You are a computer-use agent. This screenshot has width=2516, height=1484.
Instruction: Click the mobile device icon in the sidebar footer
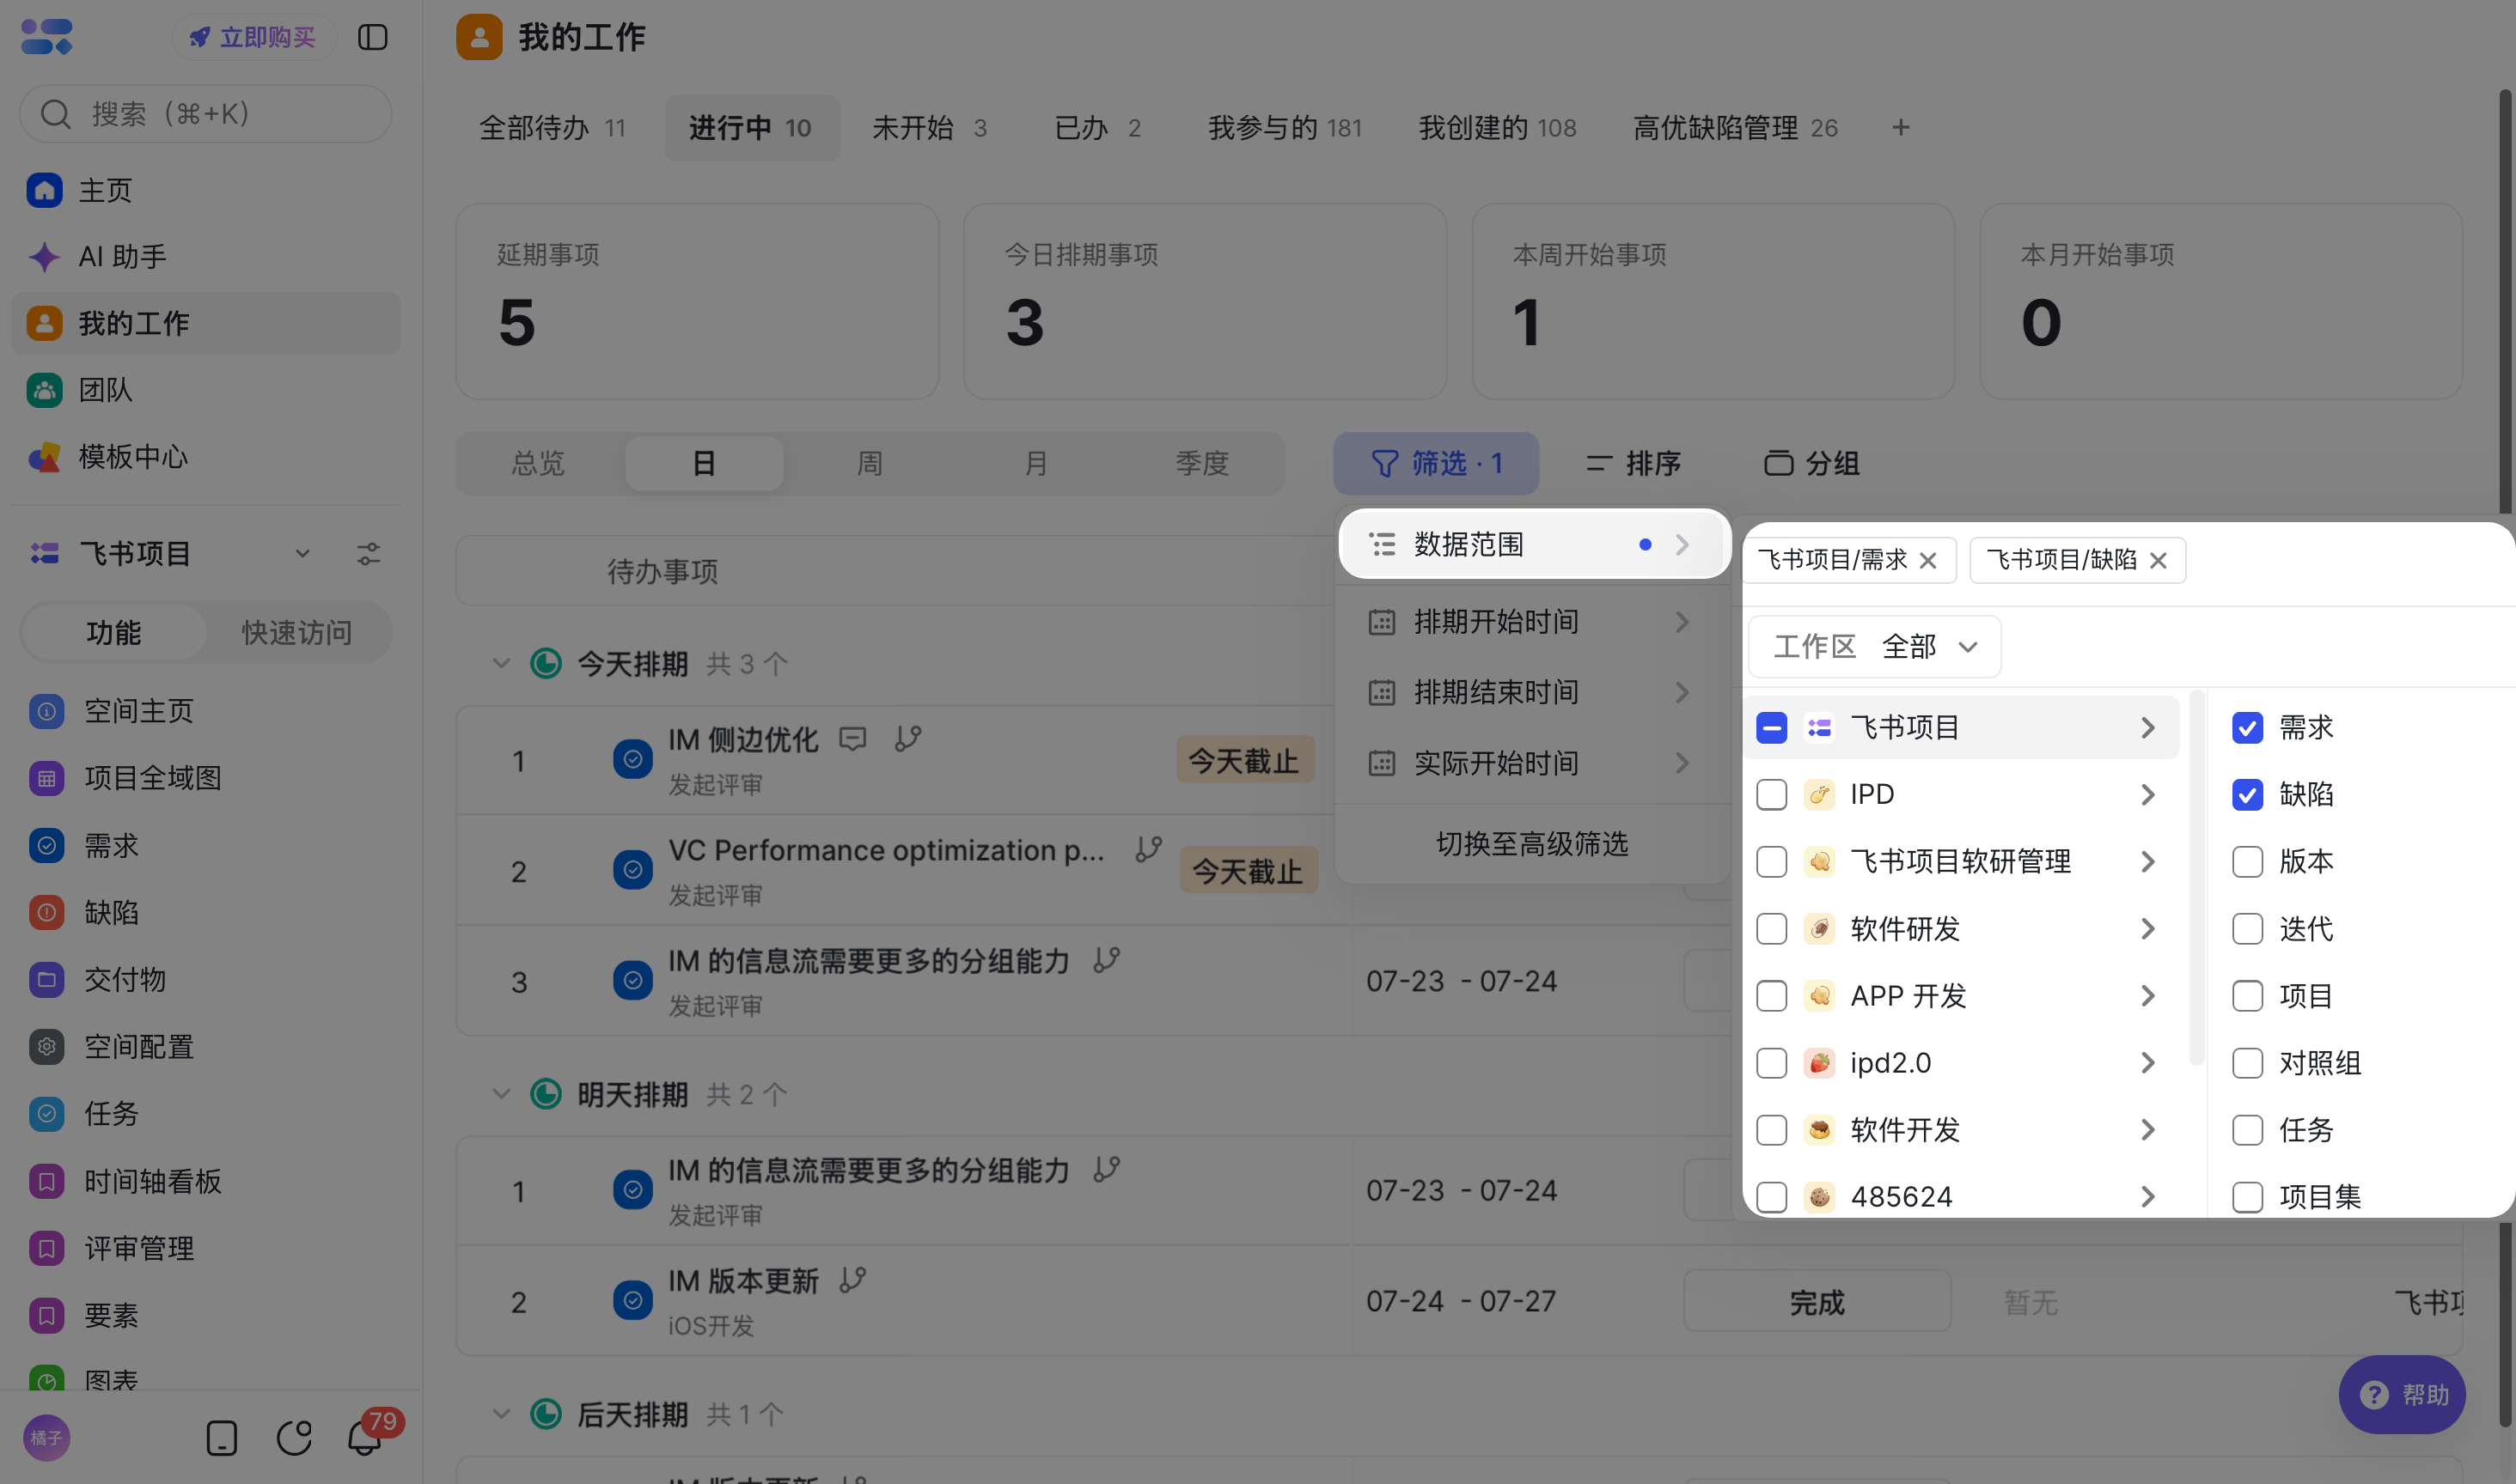(221, 1438)
